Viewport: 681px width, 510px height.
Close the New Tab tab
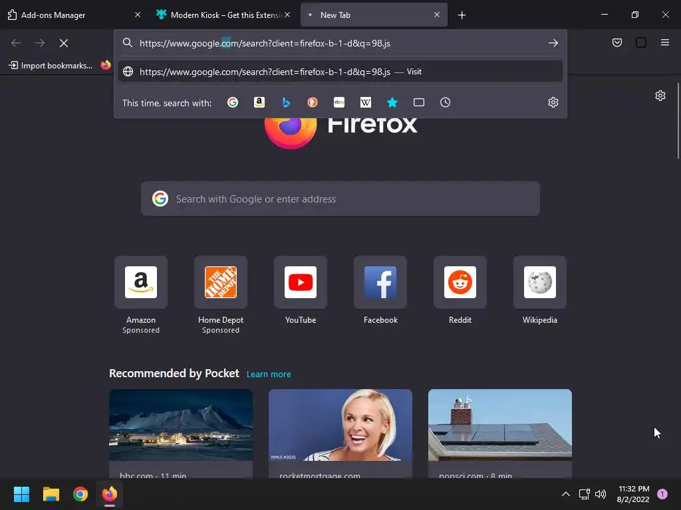pos(437,15)
